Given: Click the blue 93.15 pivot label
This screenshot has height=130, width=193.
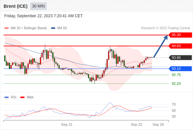Looking at the screenshot, I should (x=180, y=69).
